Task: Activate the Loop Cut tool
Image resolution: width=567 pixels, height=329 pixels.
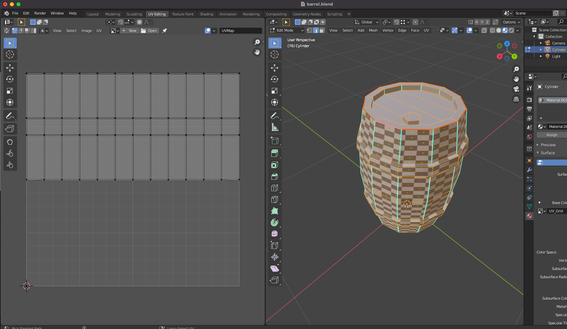Action: [274, 188]
